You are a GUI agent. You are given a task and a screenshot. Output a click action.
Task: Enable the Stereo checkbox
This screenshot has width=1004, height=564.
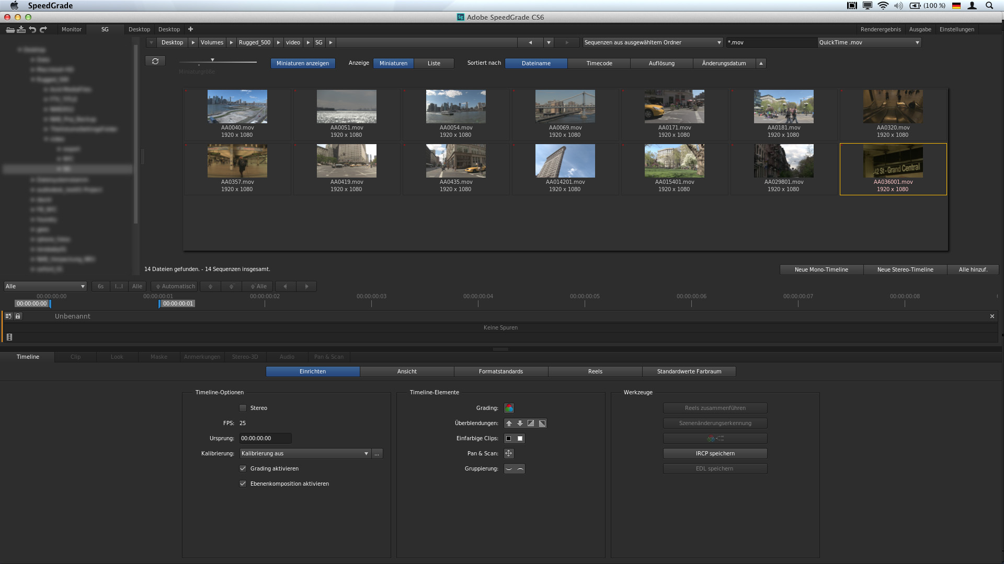[243, 408]
